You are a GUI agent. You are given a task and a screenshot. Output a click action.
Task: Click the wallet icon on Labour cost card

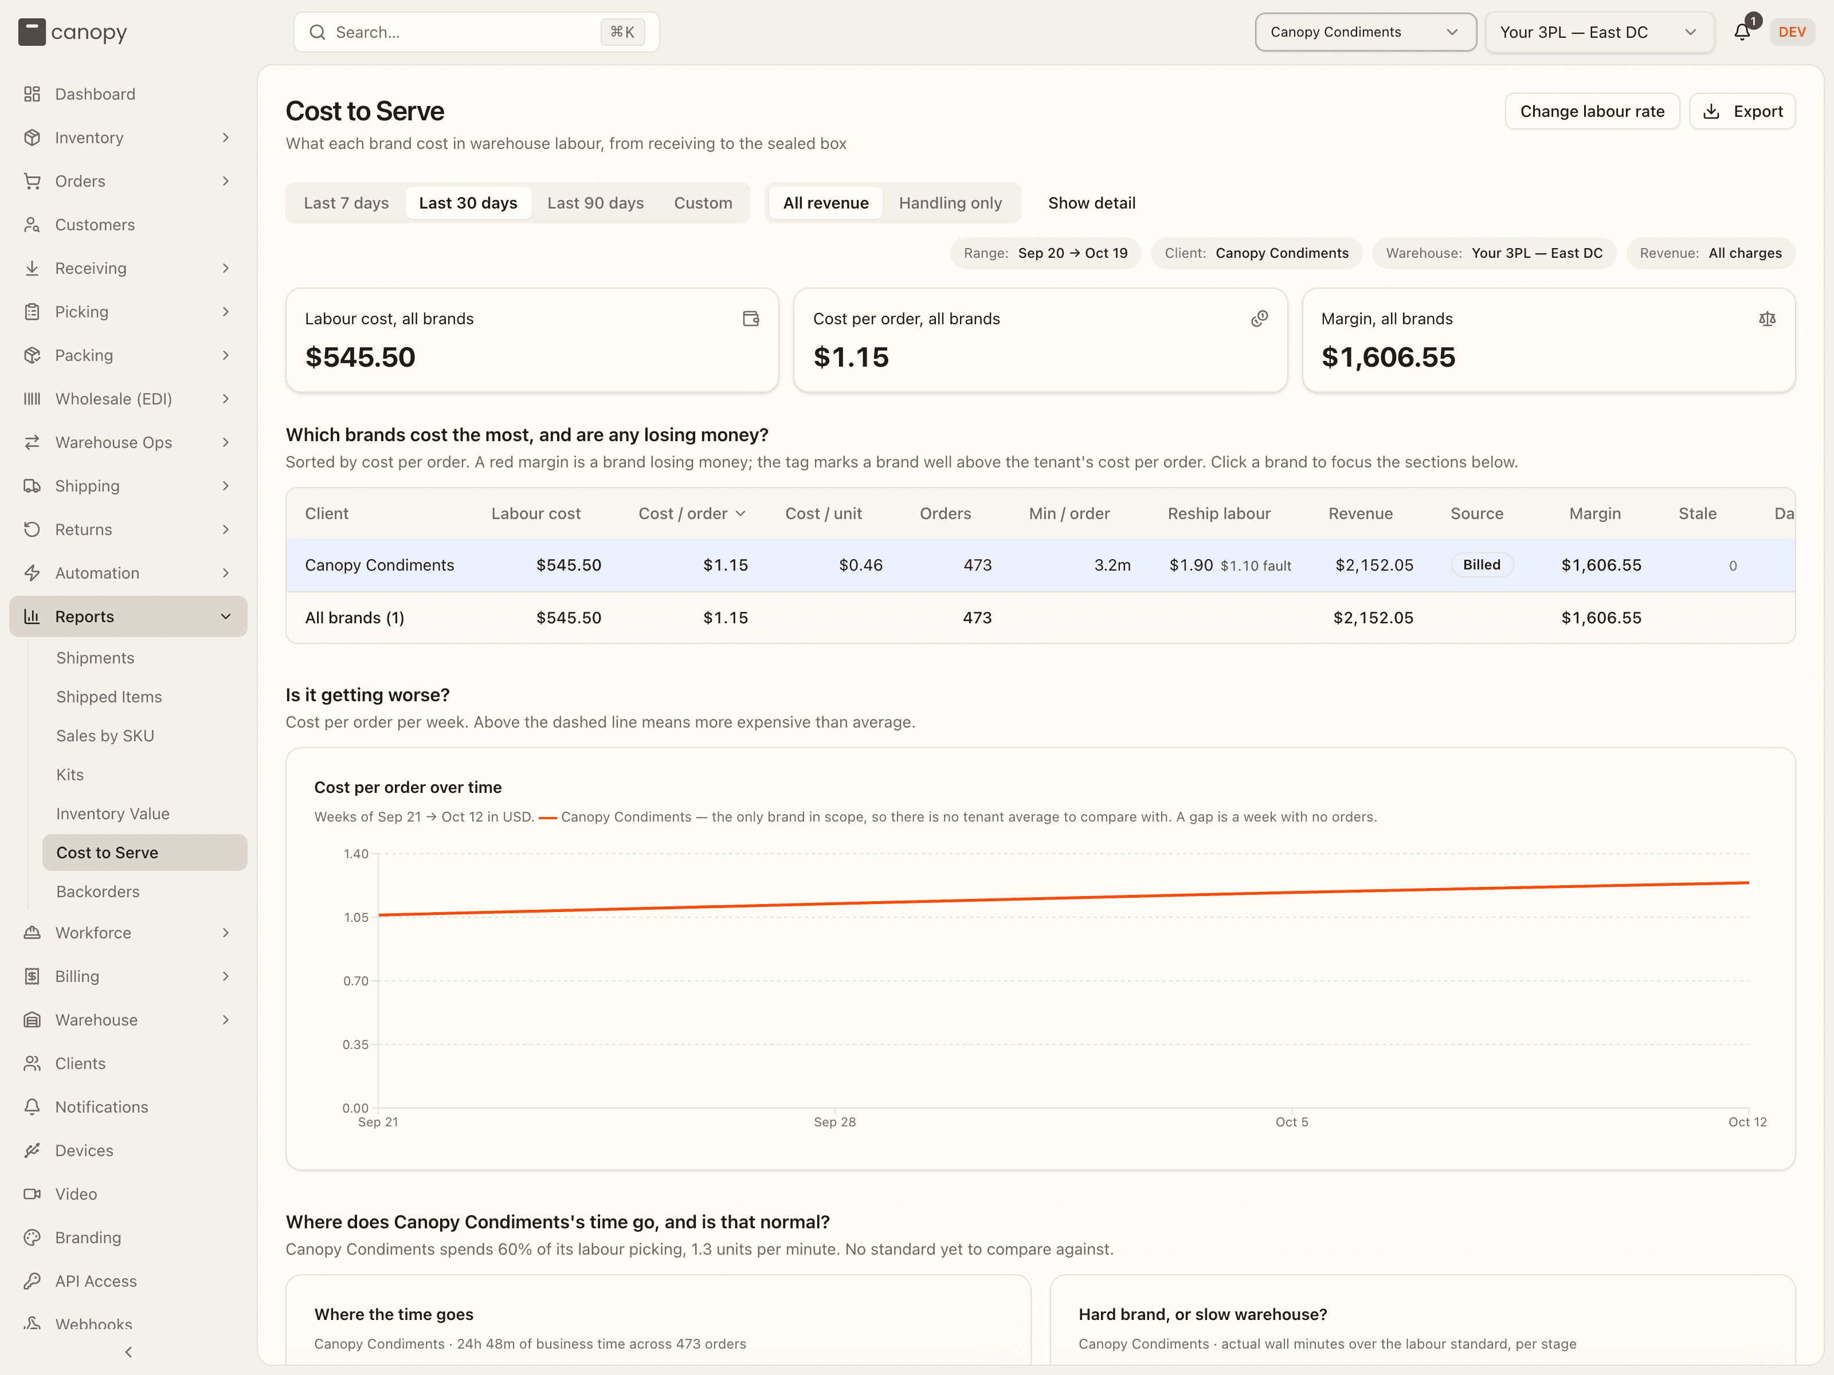pyautogui.click(x=751, y=319)
